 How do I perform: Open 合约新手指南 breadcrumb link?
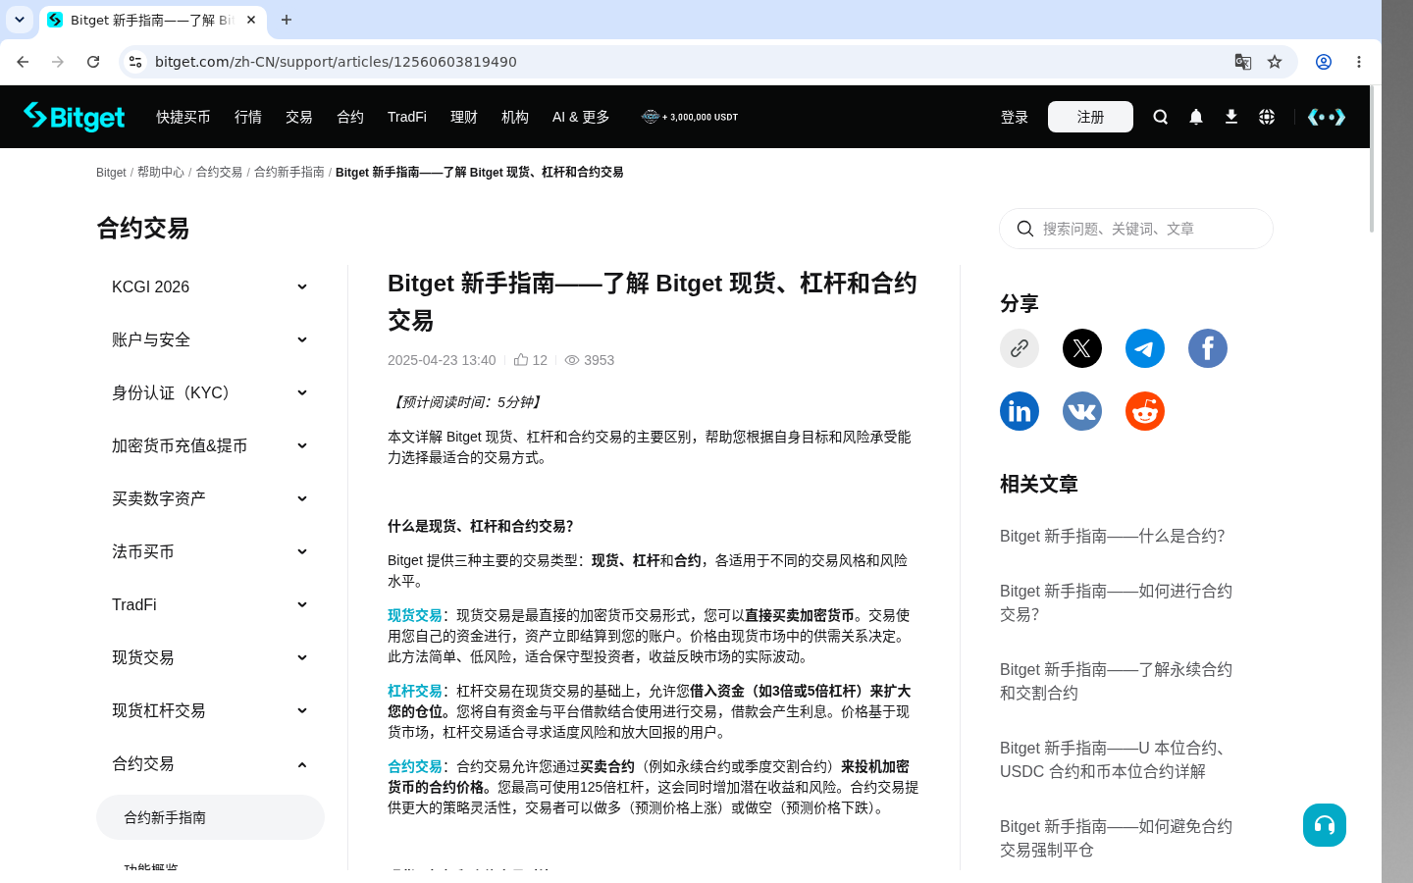(289, 172)
